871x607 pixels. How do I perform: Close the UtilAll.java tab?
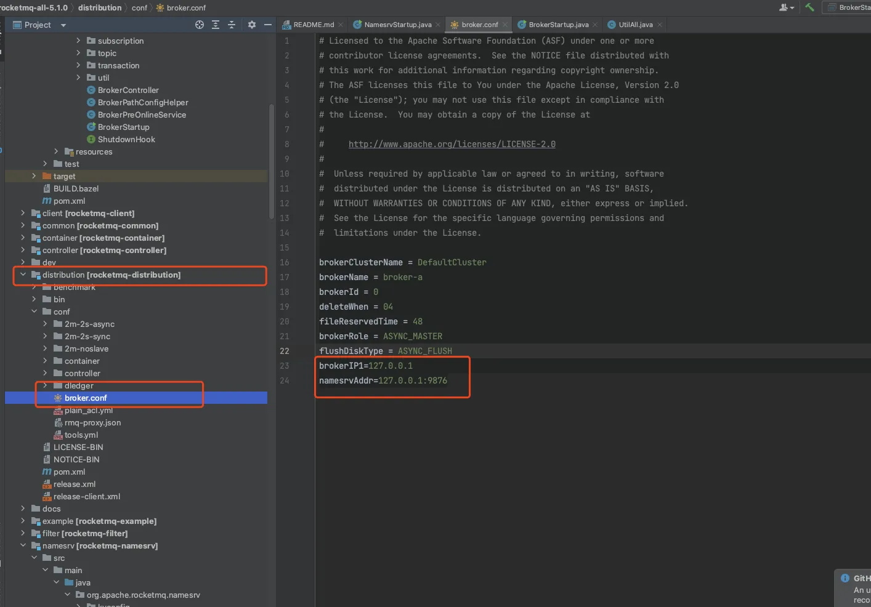click(660, 25)
